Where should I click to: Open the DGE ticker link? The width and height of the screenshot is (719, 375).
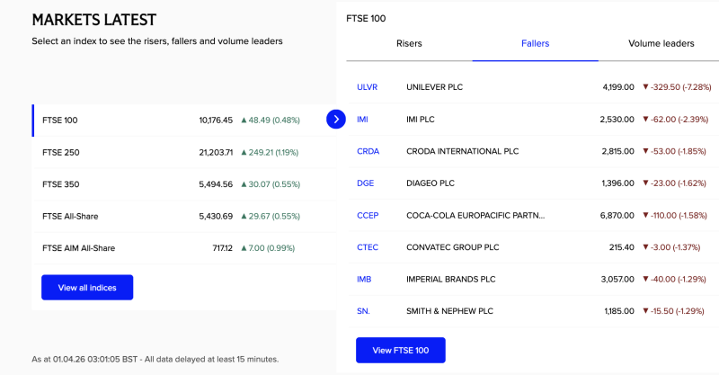[366, 183]
